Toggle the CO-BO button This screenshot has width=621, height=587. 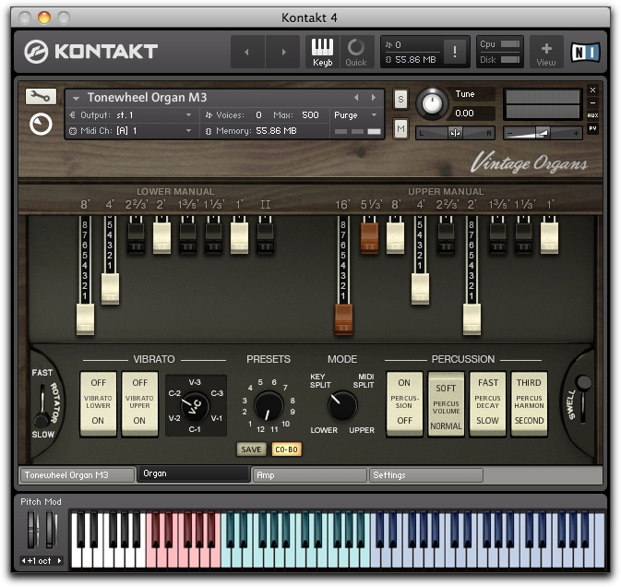[286, 449]
